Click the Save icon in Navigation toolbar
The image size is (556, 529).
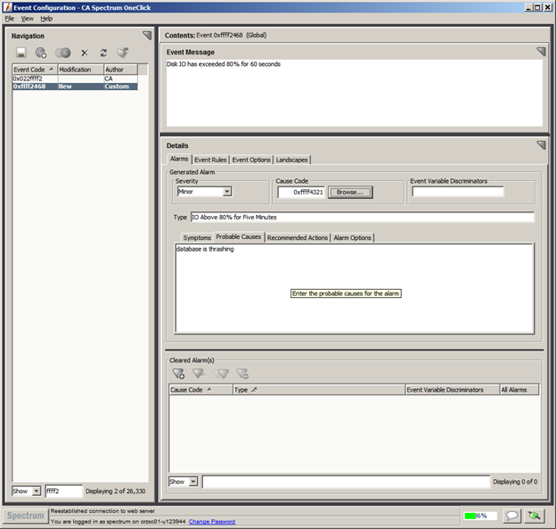click(21, 53)
